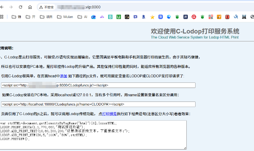Open the teal B bookmark icon

[x=110, y=17]
